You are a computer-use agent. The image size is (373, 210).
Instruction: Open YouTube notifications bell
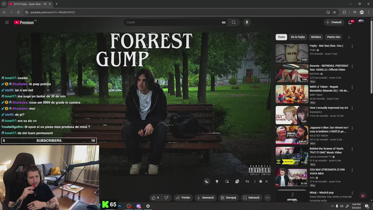pos(350,22)
